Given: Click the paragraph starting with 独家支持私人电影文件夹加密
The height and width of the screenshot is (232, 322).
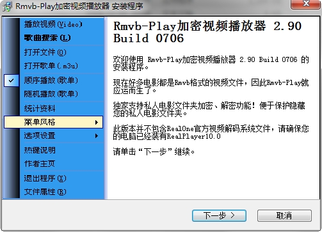Looking at the screenshot, I should (209, 109).
